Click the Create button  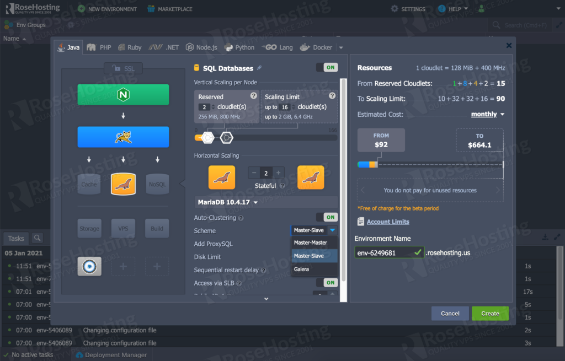pyautogui.click(x=490, y=314)
